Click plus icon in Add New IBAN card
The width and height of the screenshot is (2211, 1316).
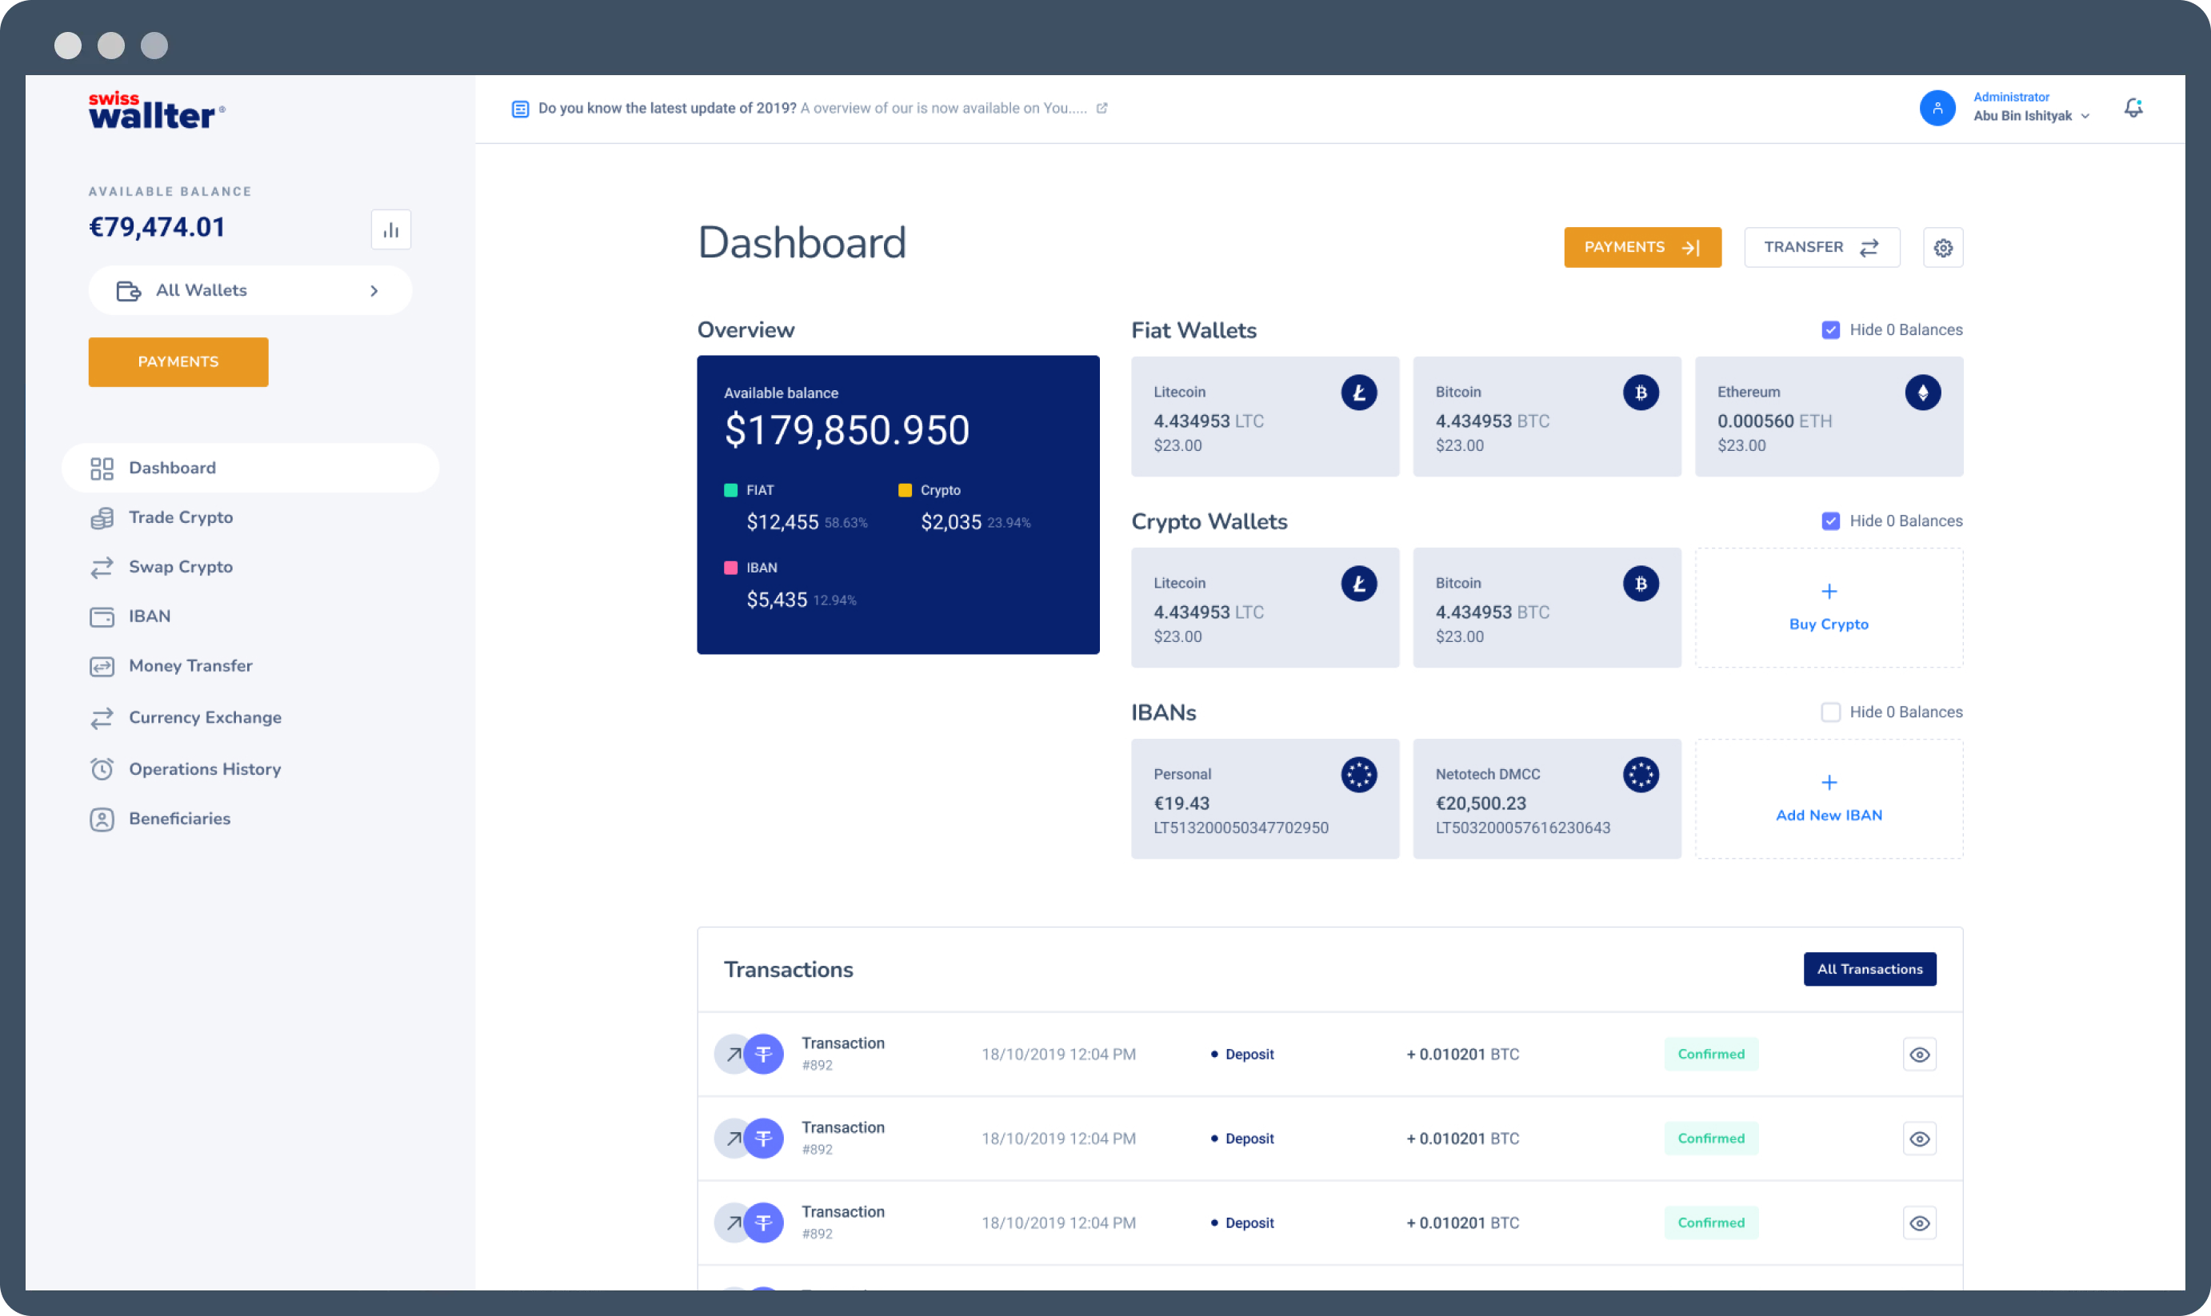[x=1828, y=782]
